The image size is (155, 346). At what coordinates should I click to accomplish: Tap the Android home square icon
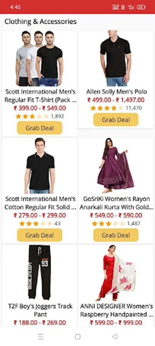point(77,336)
